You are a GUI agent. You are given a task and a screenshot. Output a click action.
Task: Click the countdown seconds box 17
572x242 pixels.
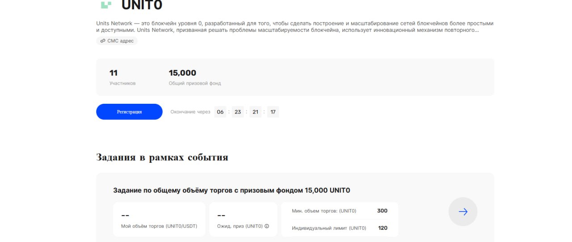point(273,112)
